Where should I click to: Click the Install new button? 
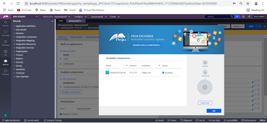click(x=205, y=103)
